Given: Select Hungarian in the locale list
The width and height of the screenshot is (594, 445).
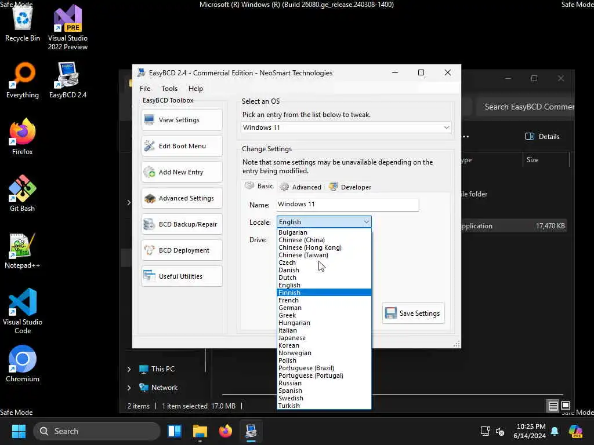Looking at the screenshot, I should click(x=324, y=323).
